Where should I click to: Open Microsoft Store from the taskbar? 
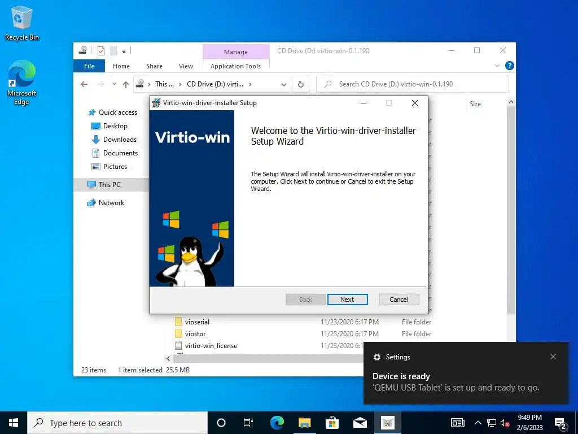point(332,423)
